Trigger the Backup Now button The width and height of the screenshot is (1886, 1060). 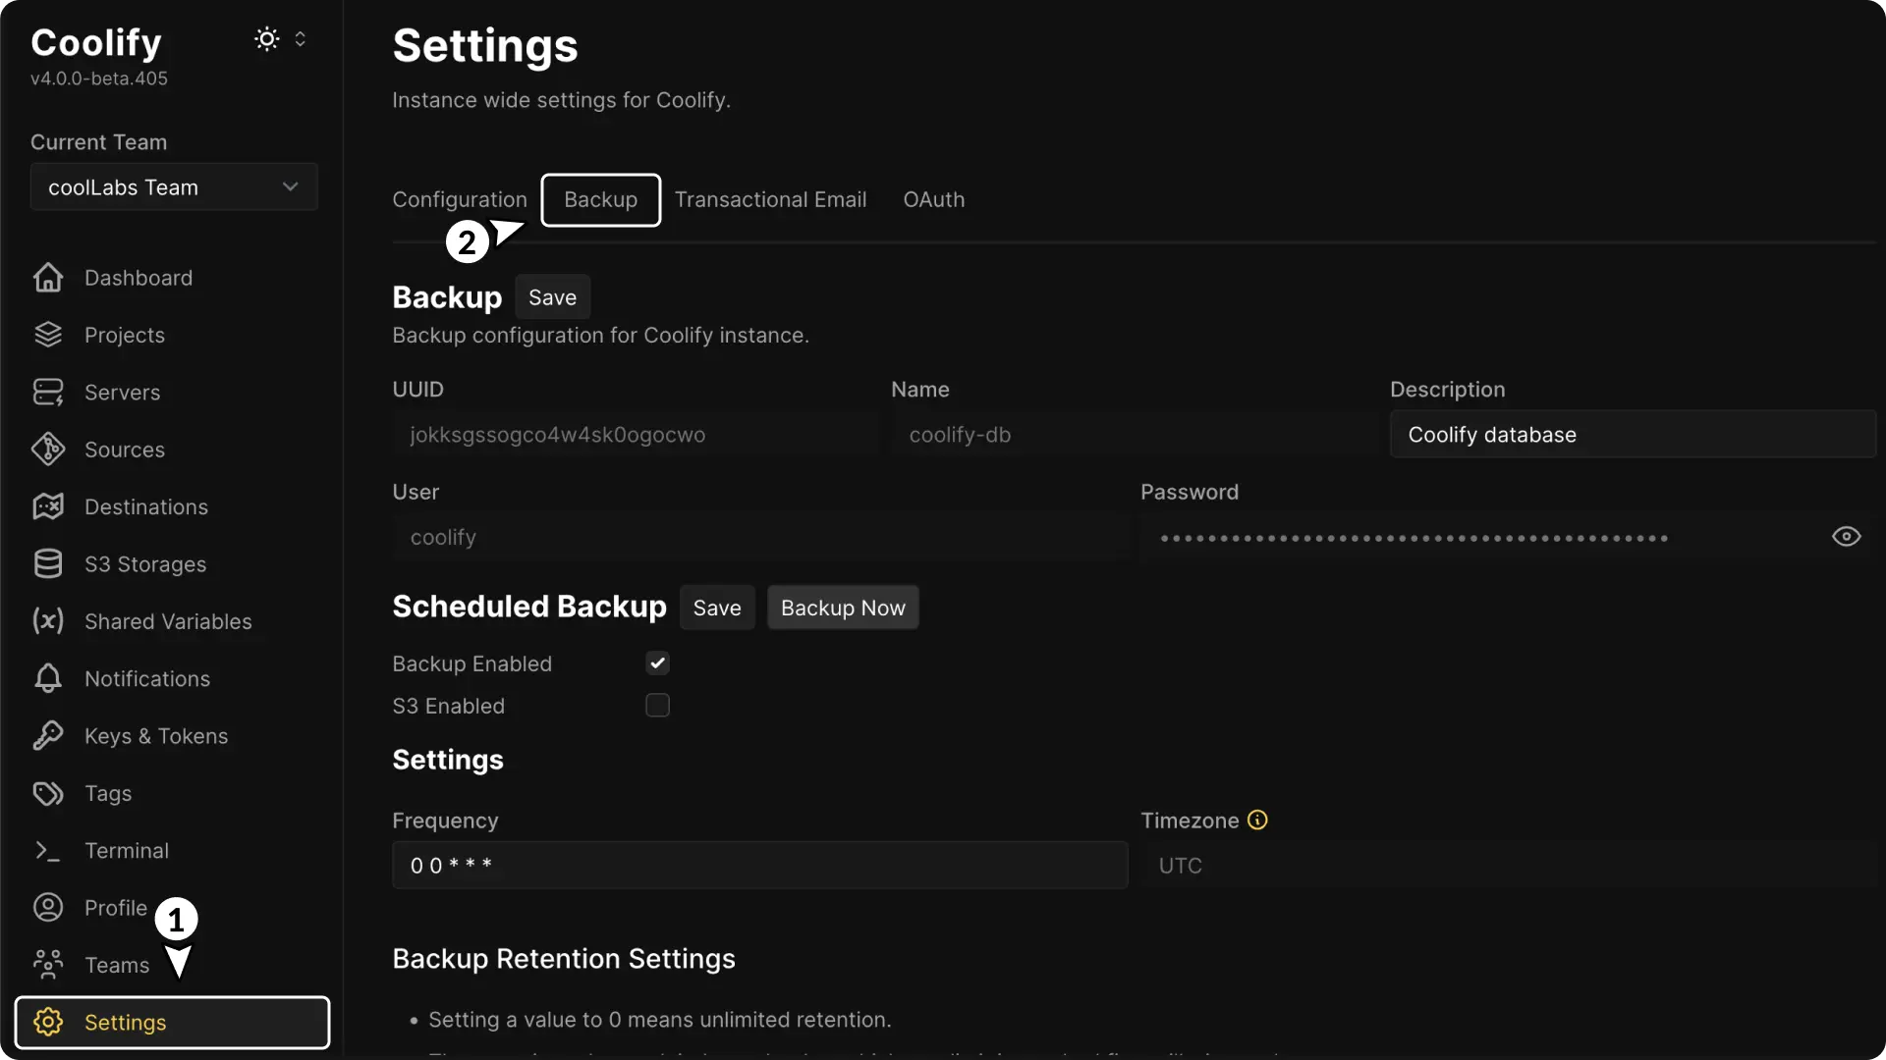(x=843, y=607)
